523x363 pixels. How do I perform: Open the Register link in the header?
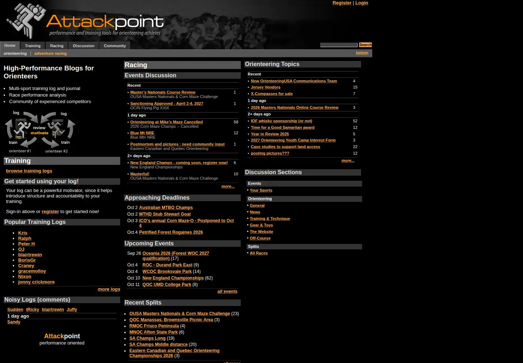342,3
